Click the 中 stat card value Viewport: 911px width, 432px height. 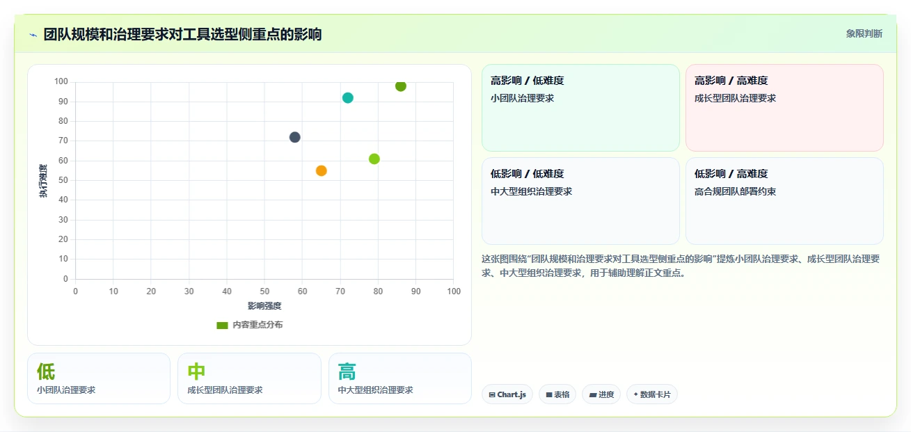pos(197,371)
